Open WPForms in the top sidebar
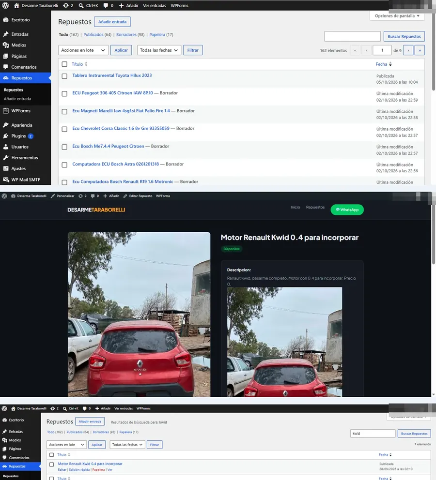This screenshot has height=480, width=436. pos(21,110)
